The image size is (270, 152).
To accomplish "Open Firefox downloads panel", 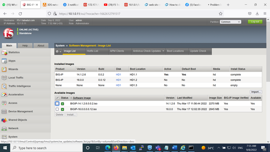I will (257, 14).
